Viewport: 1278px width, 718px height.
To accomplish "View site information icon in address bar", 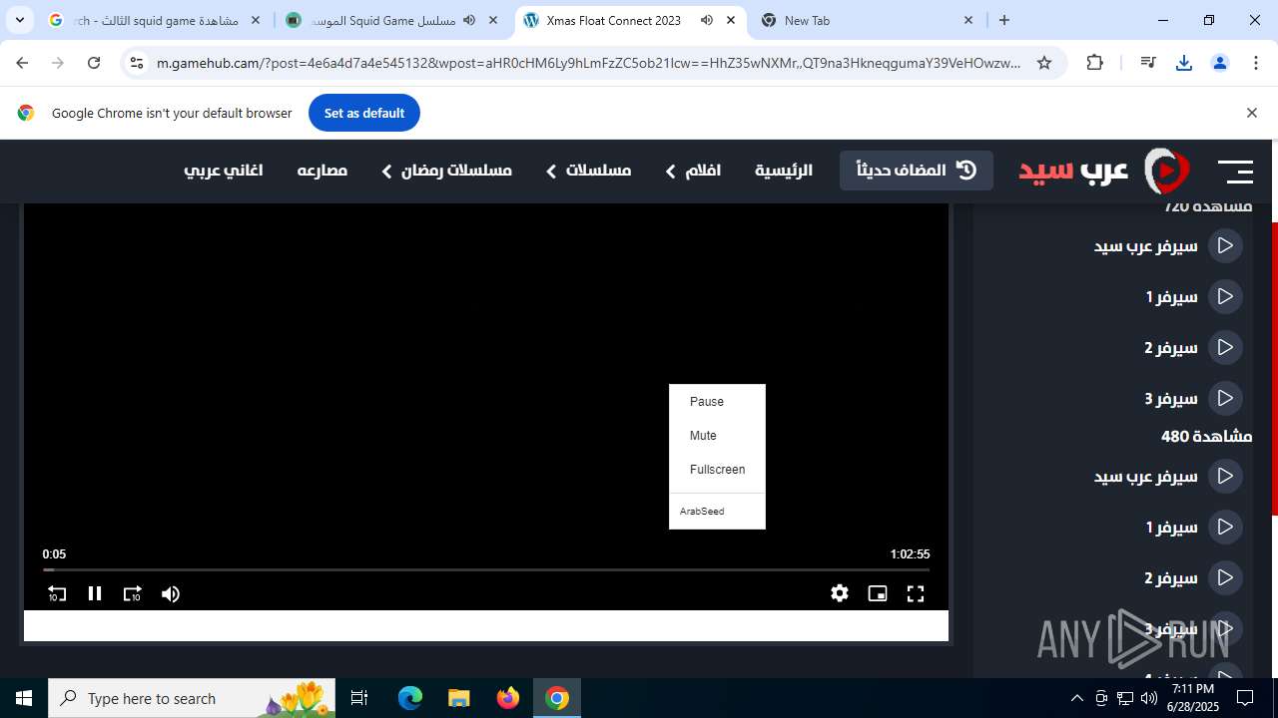I will [137, 63].
